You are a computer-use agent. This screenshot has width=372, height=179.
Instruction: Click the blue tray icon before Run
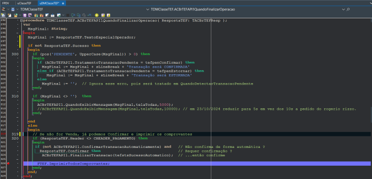point(53,15)
